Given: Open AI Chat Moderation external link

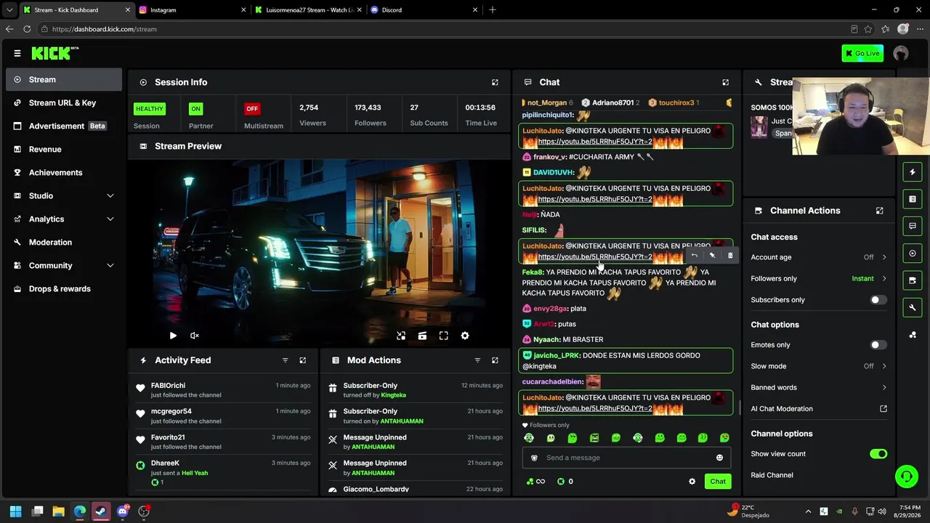Looking at the screenshot, I should coord(883,409).
